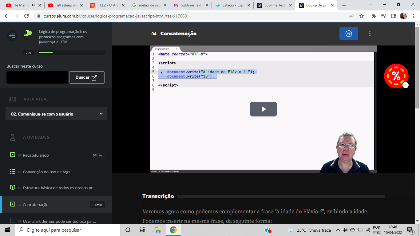
Task: Click the Buscar search button
Action: (x=87, y=77)
